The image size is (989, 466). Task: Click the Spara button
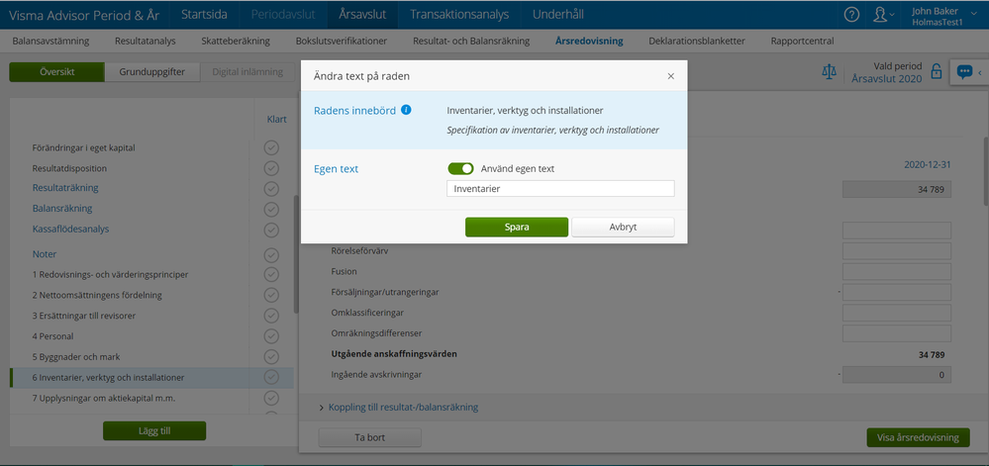(517, 227)
